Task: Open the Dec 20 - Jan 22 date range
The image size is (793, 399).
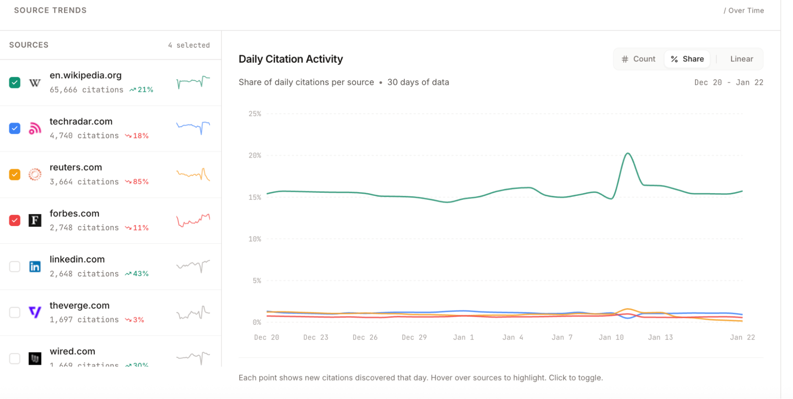Action: click(728, 82)
